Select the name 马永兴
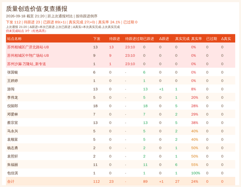The height and width of the screenshot is (187, 241). [13, 131]
